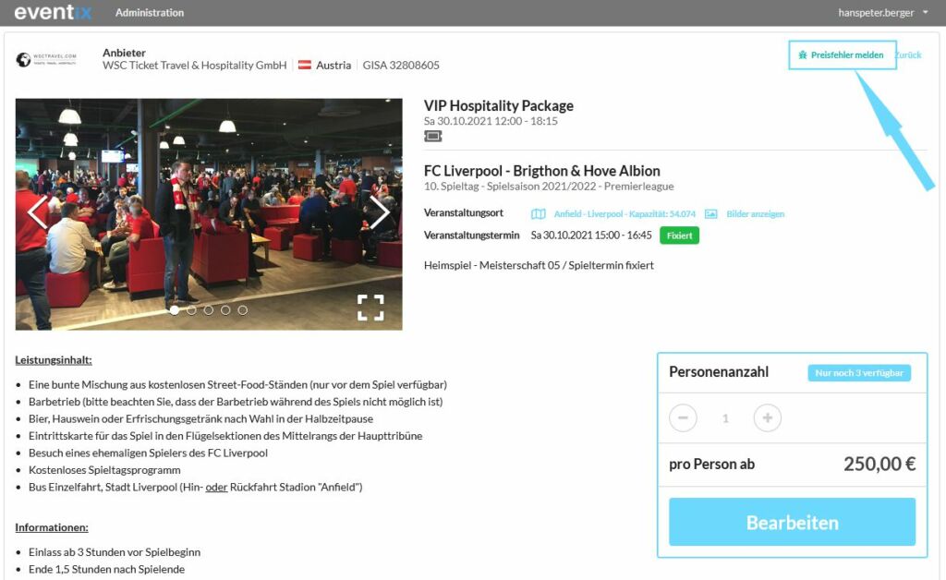Click the previous image arrow in gallery
This screenshot has height=580, width=946.
(x=38, y=211)
